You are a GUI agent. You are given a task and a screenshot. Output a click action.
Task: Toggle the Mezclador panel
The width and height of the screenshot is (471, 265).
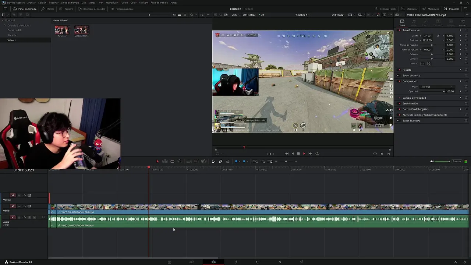[x=410, y=9]
